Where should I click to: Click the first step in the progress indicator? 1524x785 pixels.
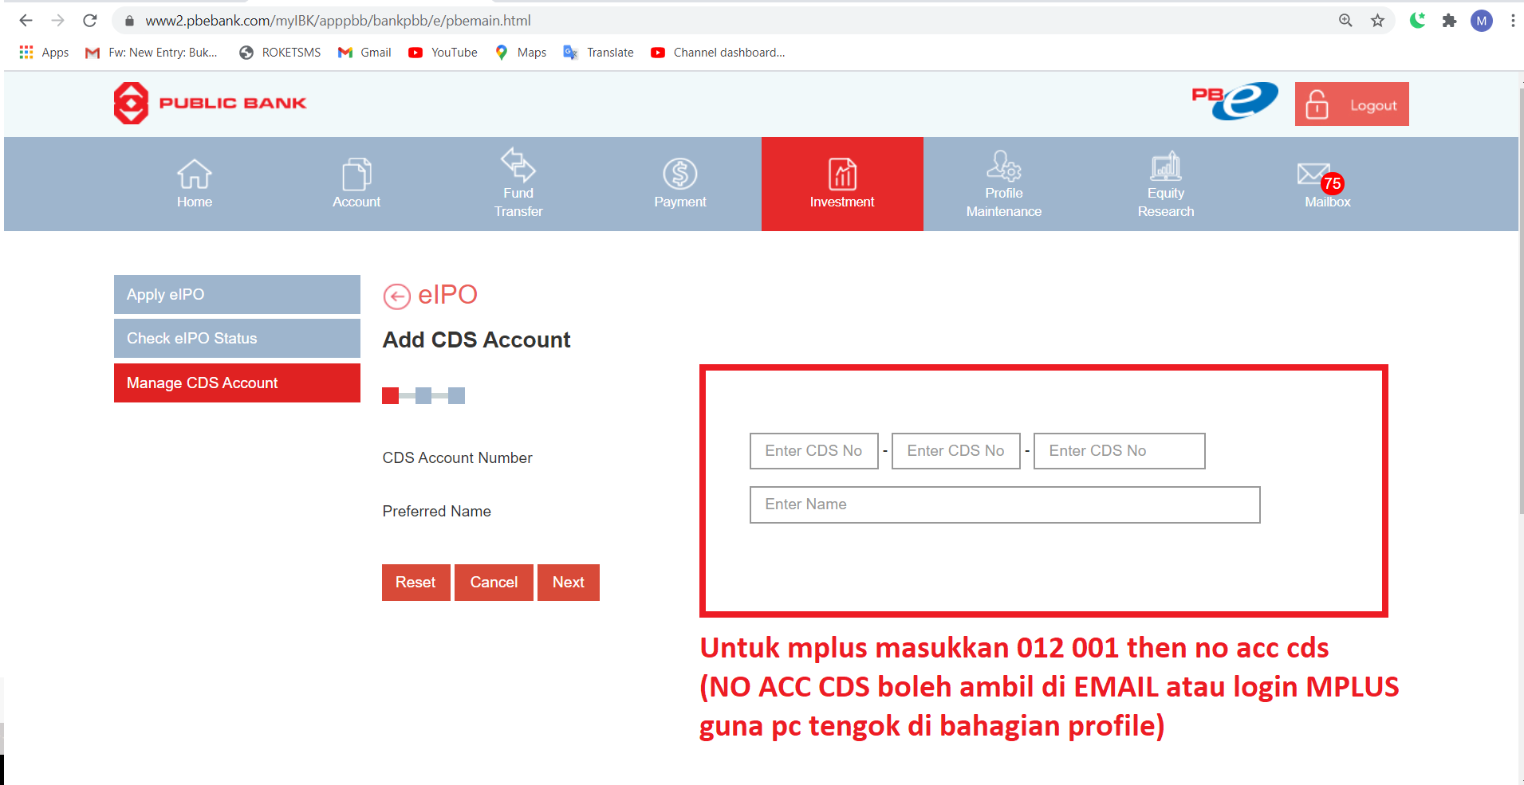click(390, 395)
